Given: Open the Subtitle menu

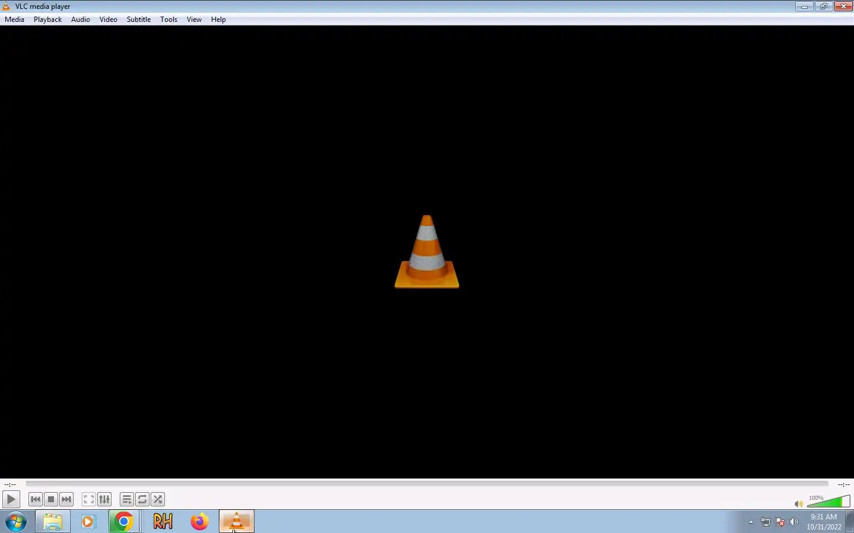Looking at the screenshot, I should 139,20.
